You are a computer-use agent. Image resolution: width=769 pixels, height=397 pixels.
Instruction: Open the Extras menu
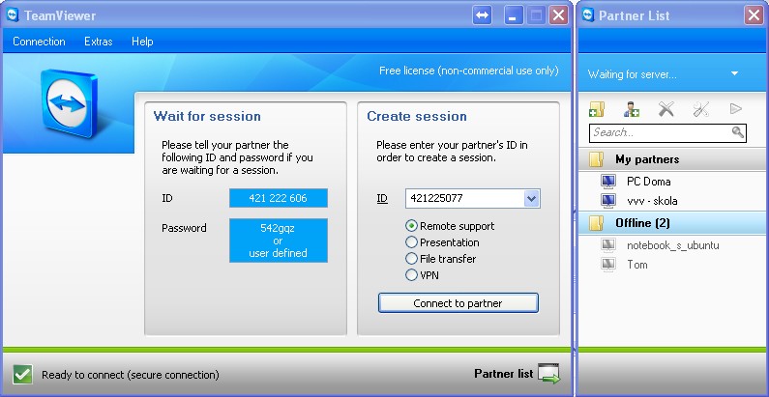(x=98, y=42)
